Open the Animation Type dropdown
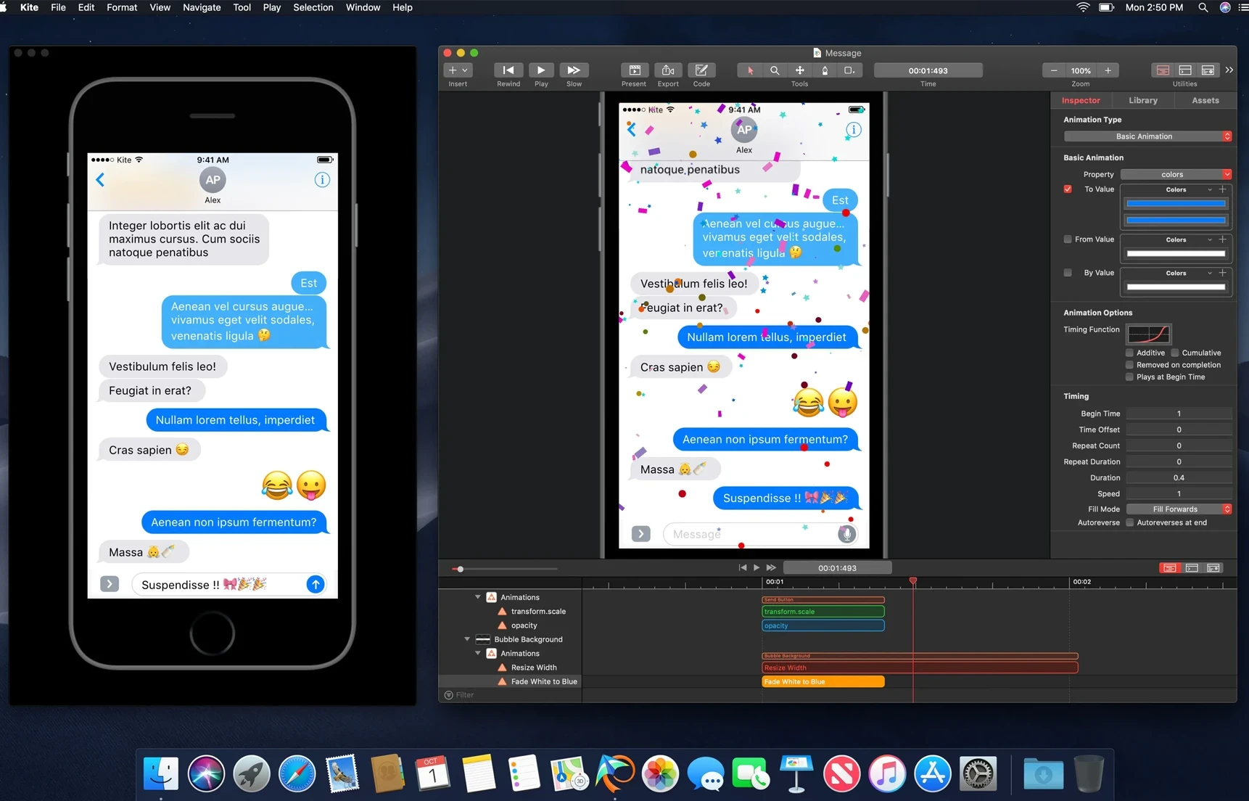1249x801 pixels. 1147,136
